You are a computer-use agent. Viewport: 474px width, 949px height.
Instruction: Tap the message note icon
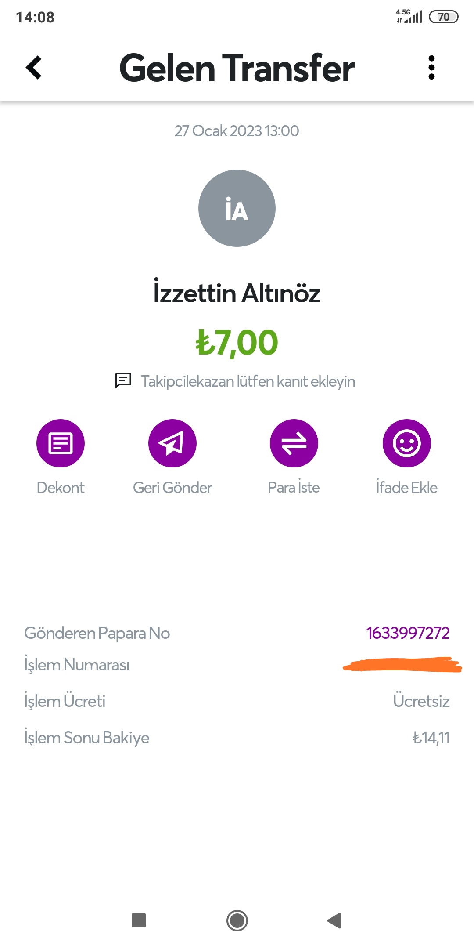click(123, 380)
